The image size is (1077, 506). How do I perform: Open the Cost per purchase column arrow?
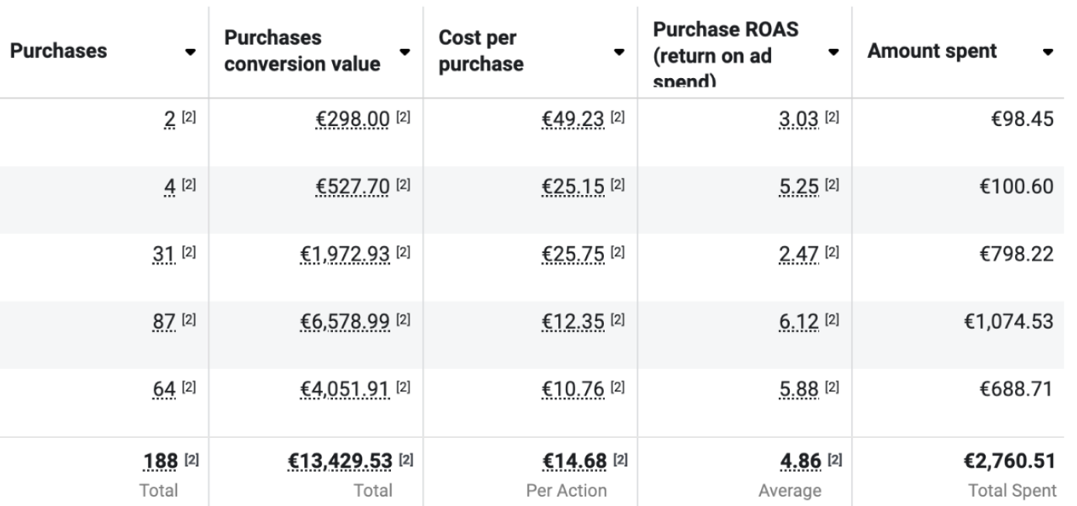pyautogui.click(x=618, y=53)
